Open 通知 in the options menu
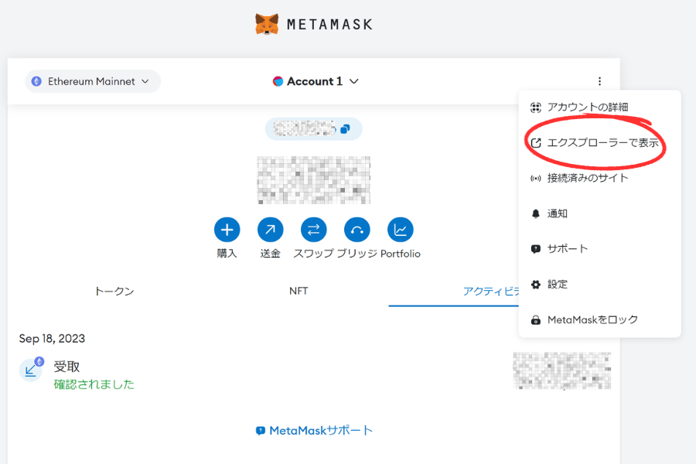This screenshot has width=696, height=464. 557,213
